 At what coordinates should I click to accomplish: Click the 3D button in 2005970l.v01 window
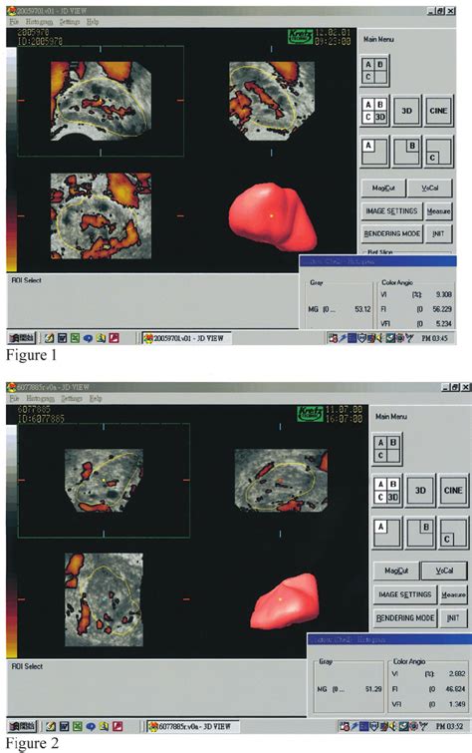[x=406, y=111]
